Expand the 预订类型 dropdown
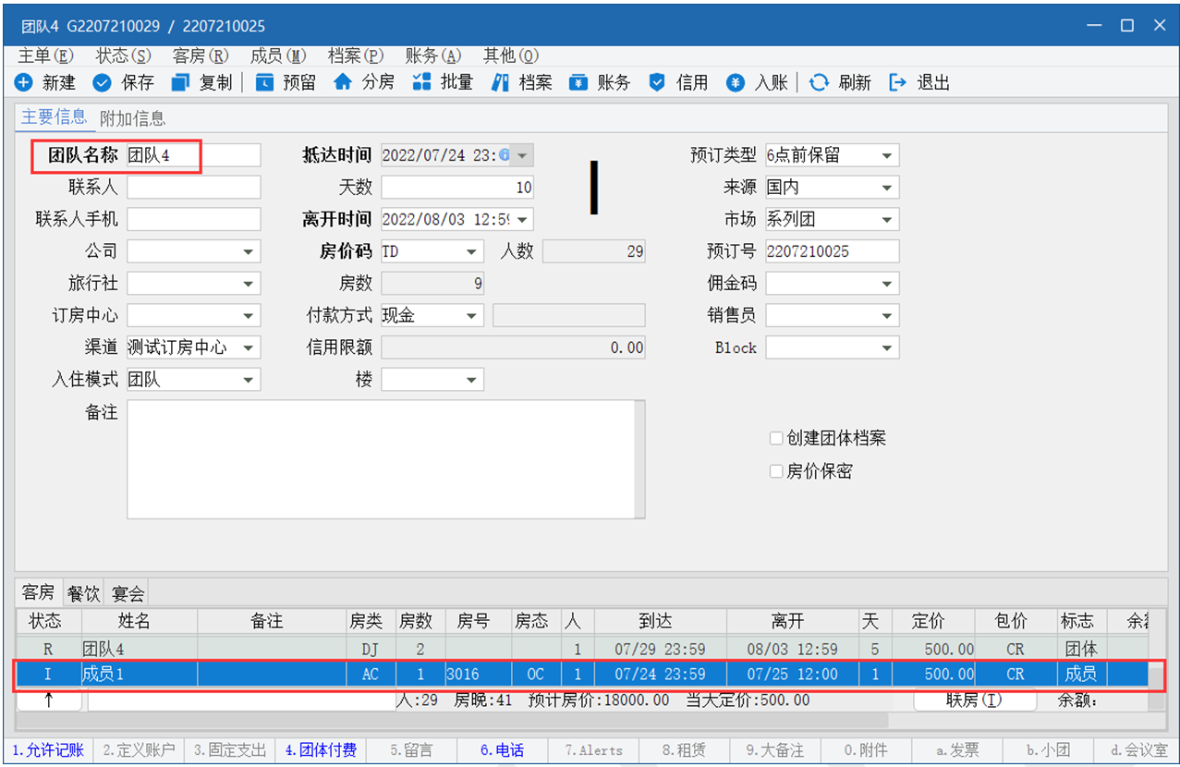Screen dimensions: 1180x767 coord(887,155)
